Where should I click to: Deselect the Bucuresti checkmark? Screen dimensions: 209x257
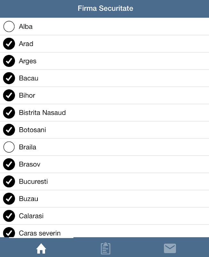pyautogui.click(x=9, y=182)
